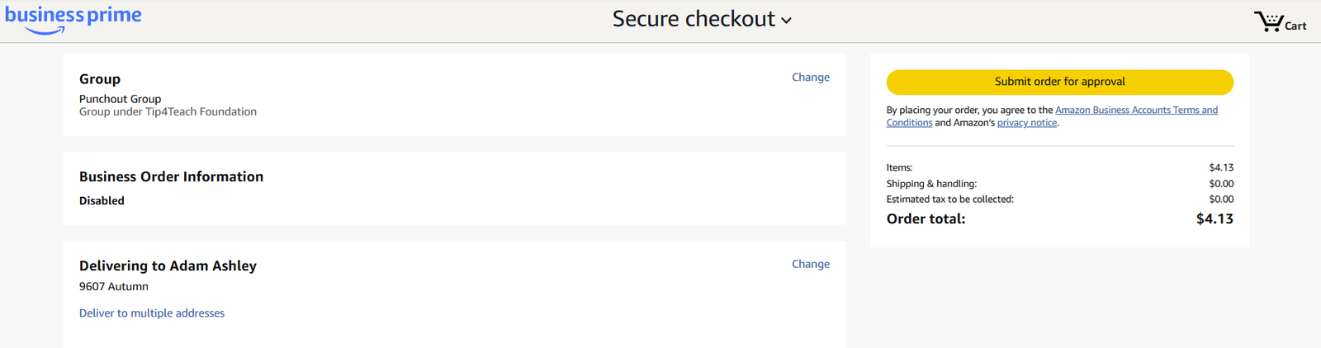This screenshot has width=1321, height=348.
Task: Change the Group selection
Action: point(810,78)
